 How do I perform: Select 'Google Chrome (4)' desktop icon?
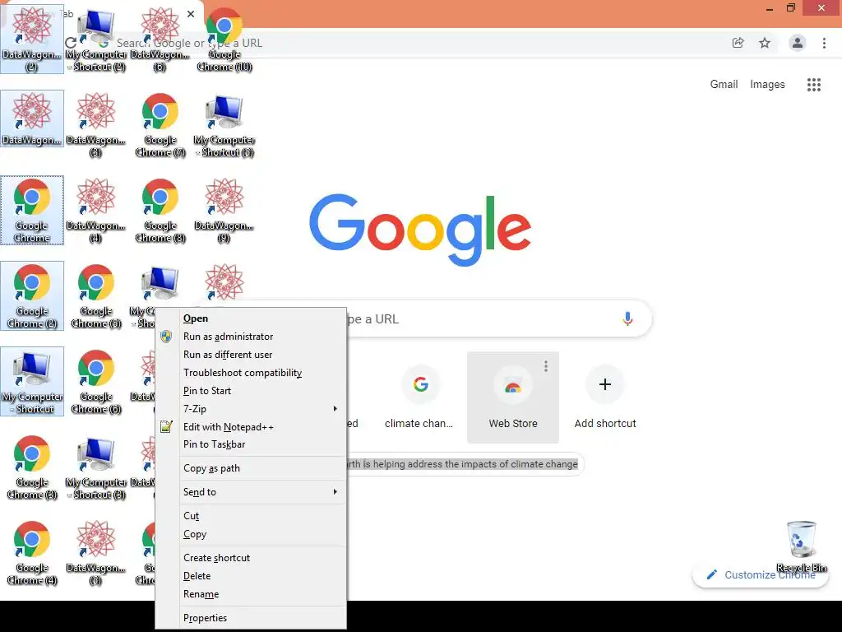coord(32,552)
